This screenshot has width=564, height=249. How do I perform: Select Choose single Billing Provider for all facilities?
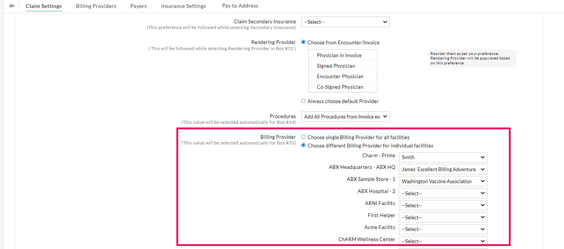(x=303, y=137)
